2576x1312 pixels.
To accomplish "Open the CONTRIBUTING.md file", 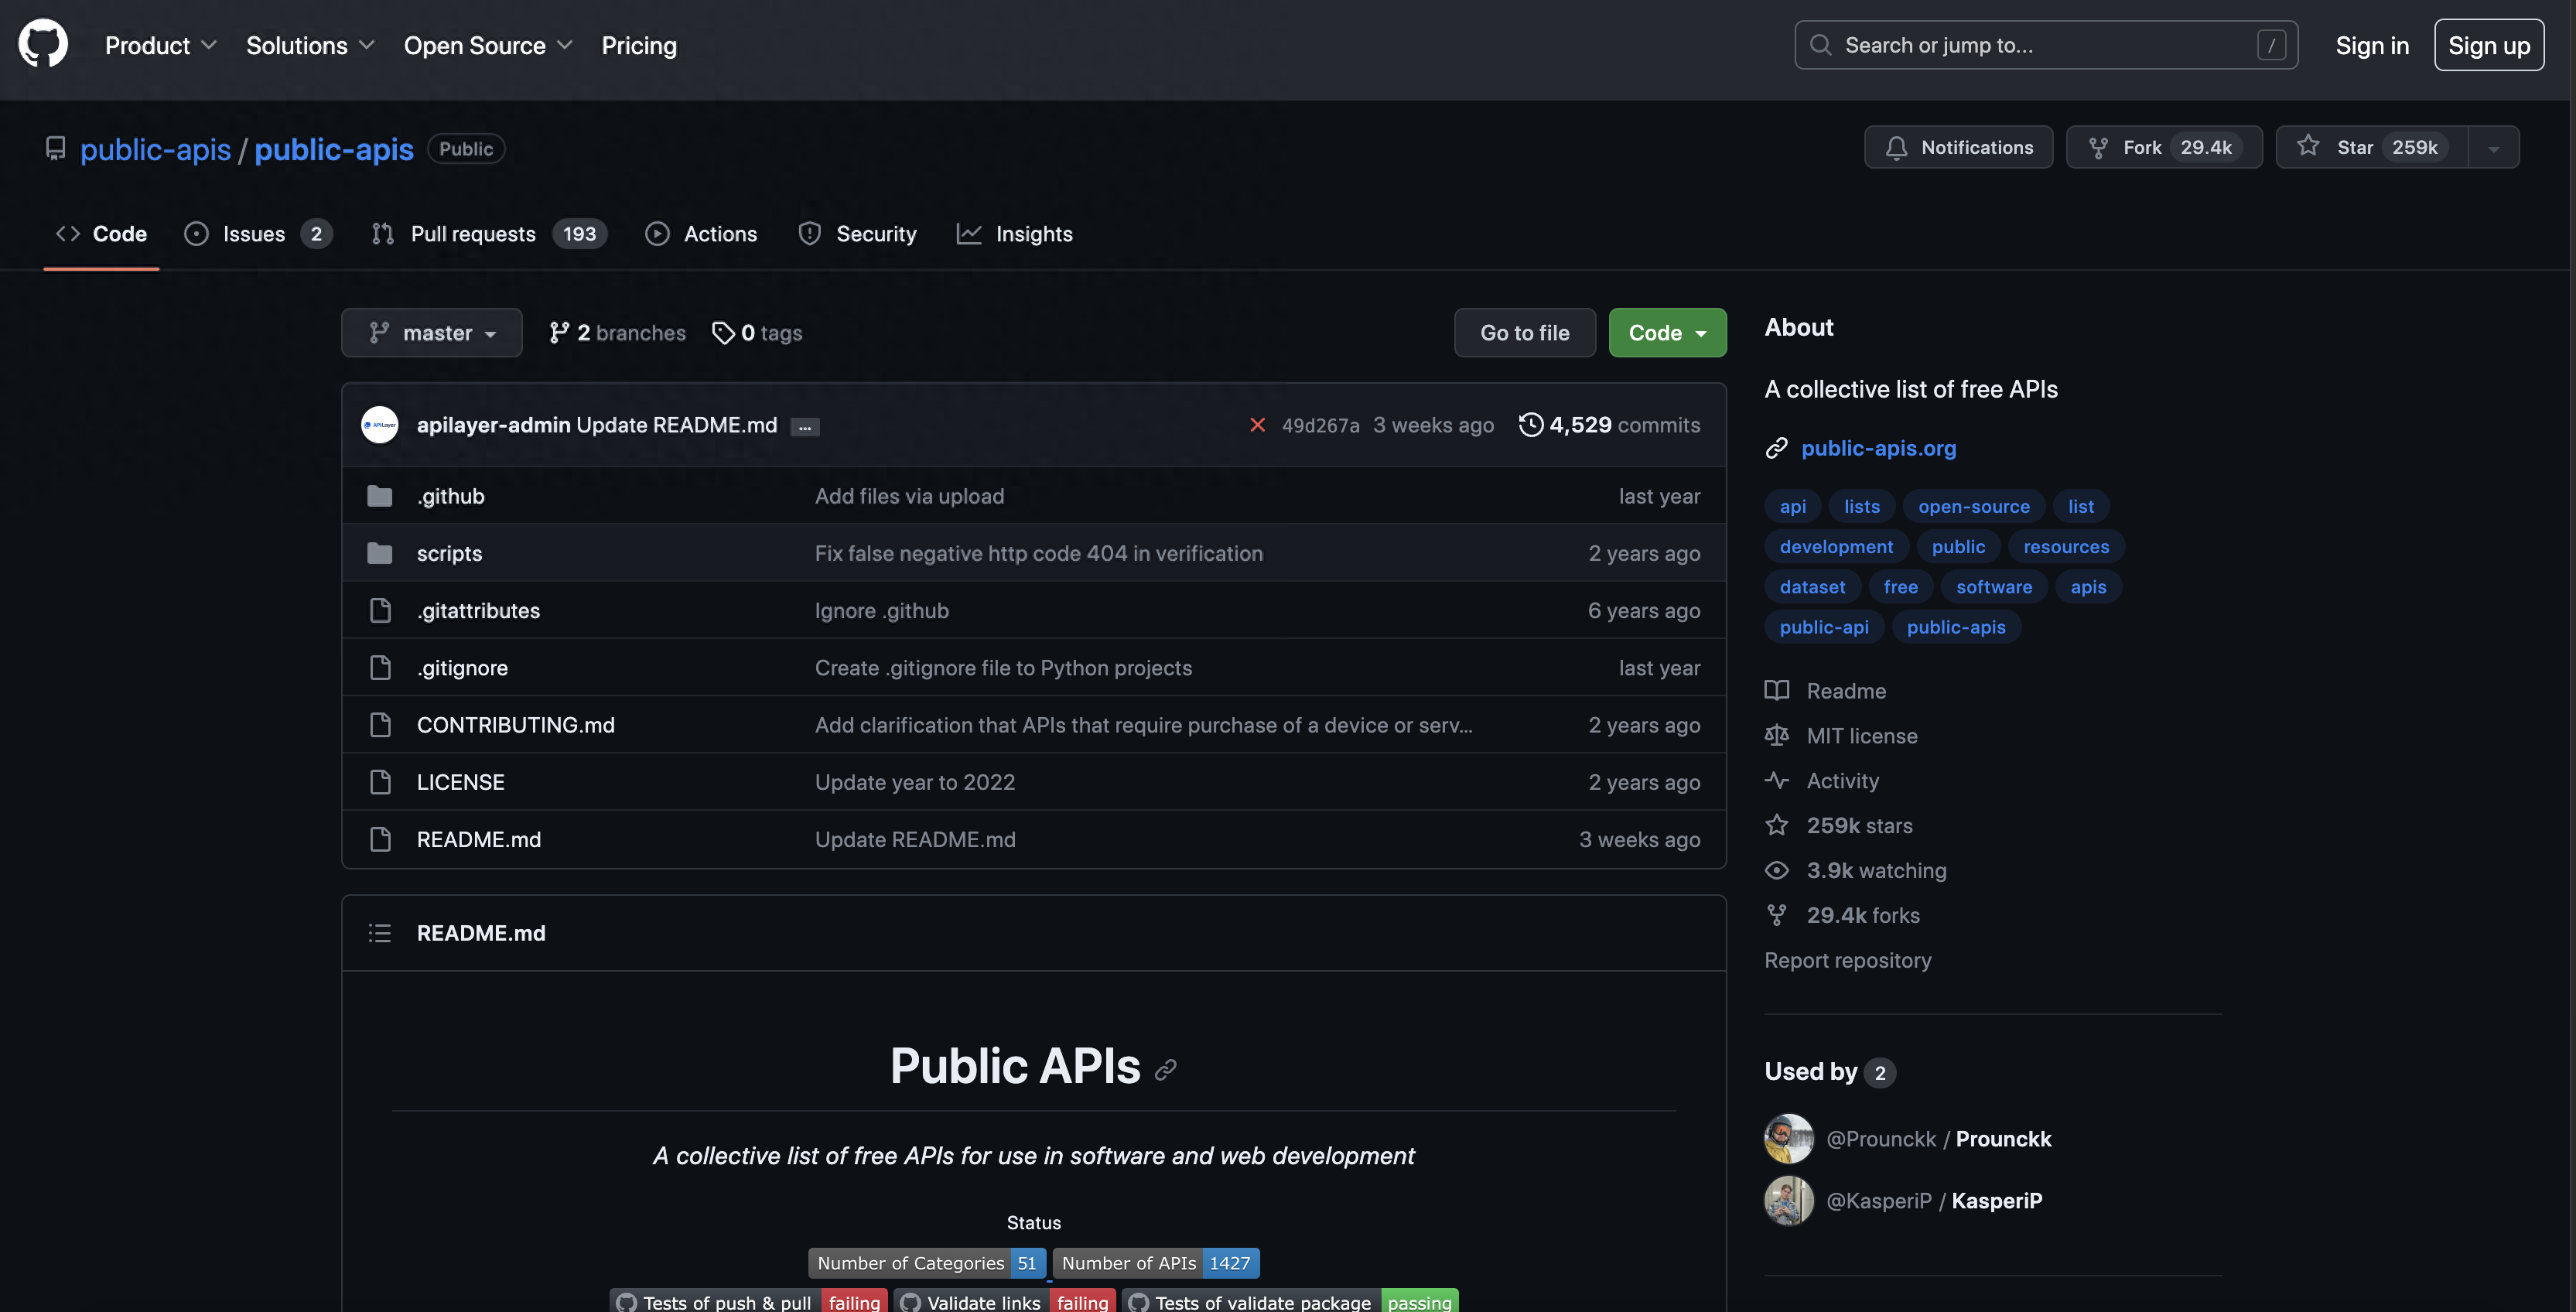I will tap(515, 725).
